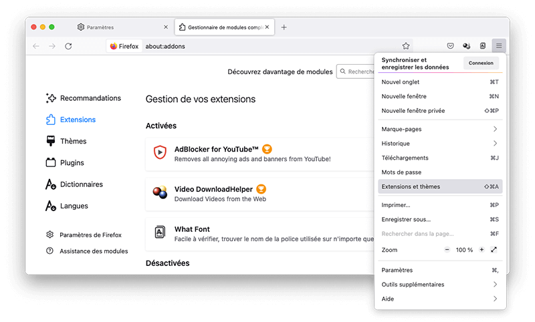Open Paramètres from the application menu
This screenshot has height=322, width=535.
pos(440,270)
